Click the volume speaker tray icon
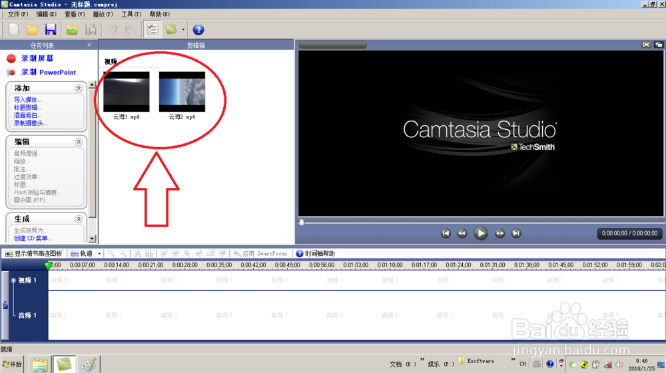 click(619, 364)
